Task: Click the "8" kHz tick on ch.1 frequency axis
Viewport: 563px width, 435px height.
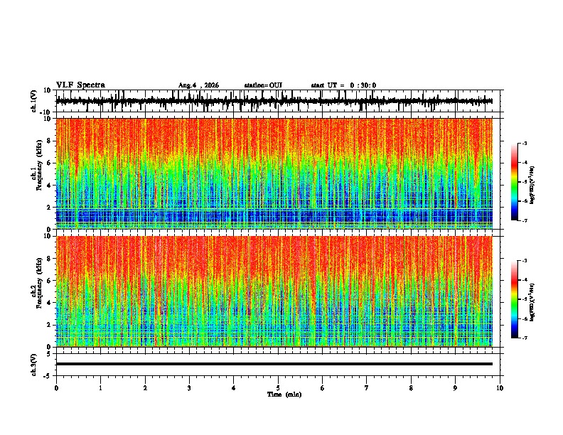Action: tap(49, 141)
